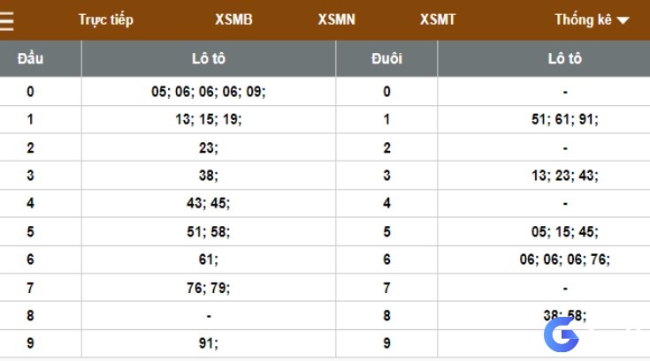Open the hamburger menu icon
Screen dimensions: 650x361
point(6,20)
